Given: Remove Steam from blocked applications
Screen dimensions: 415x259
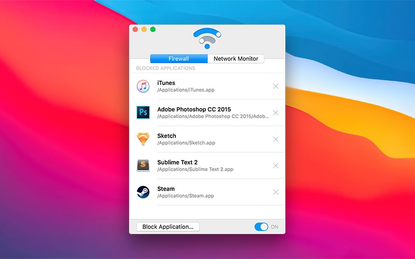Looking at the screenshot, I should pos(275,192).
